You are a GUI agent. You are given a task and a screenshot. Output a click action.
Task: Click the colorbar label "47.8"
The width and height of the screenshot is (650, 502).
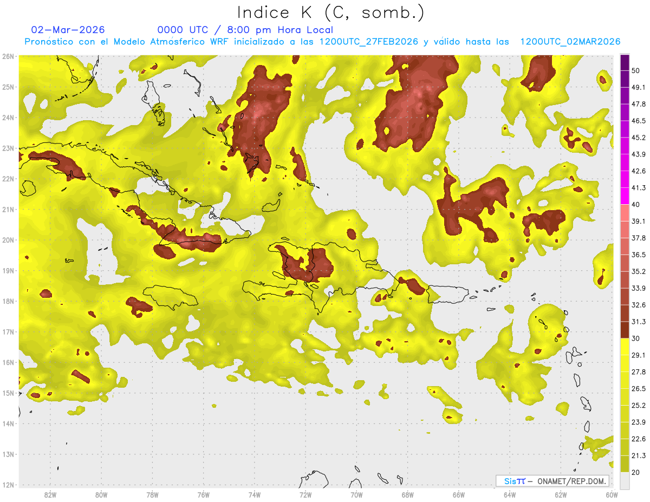pyautogui.click(x=639, y=104)
